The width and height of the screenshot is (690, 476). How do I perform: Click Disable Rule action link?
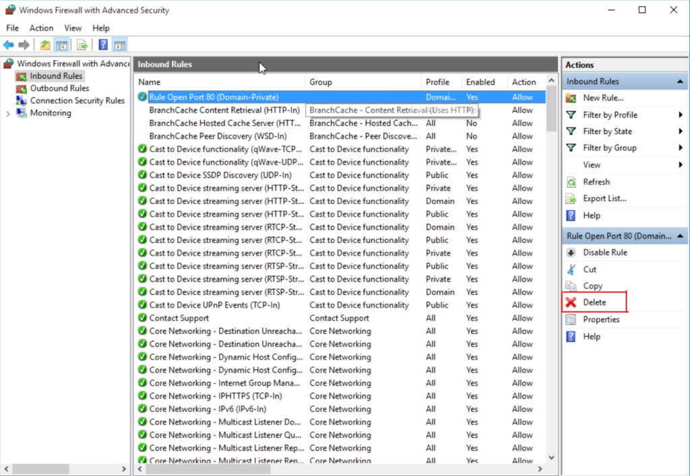click(605, 252)
